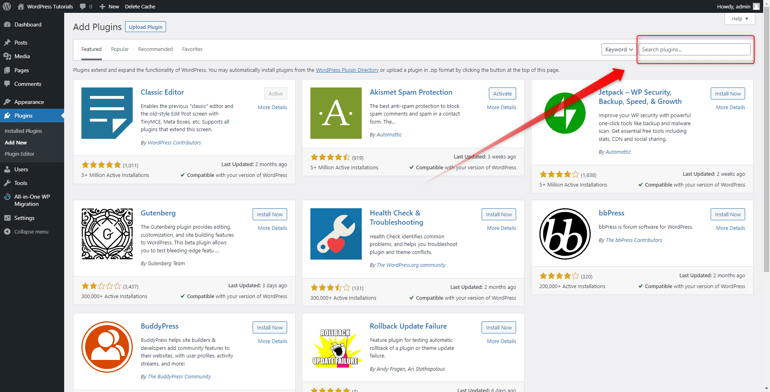Screen dimensions: 770x392
Task: Switch to the Featured tab
Action: point(91,49)
